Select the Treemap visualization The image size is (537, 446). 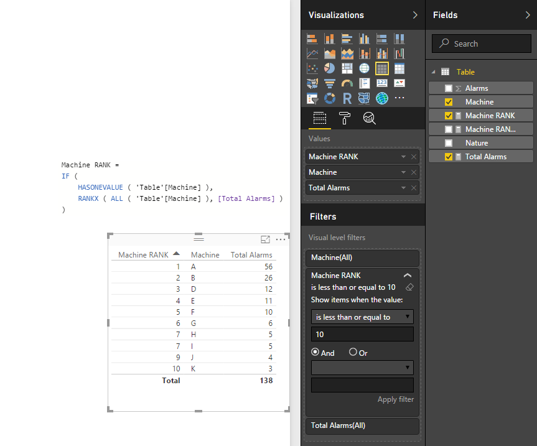click(x=347, y=68)
